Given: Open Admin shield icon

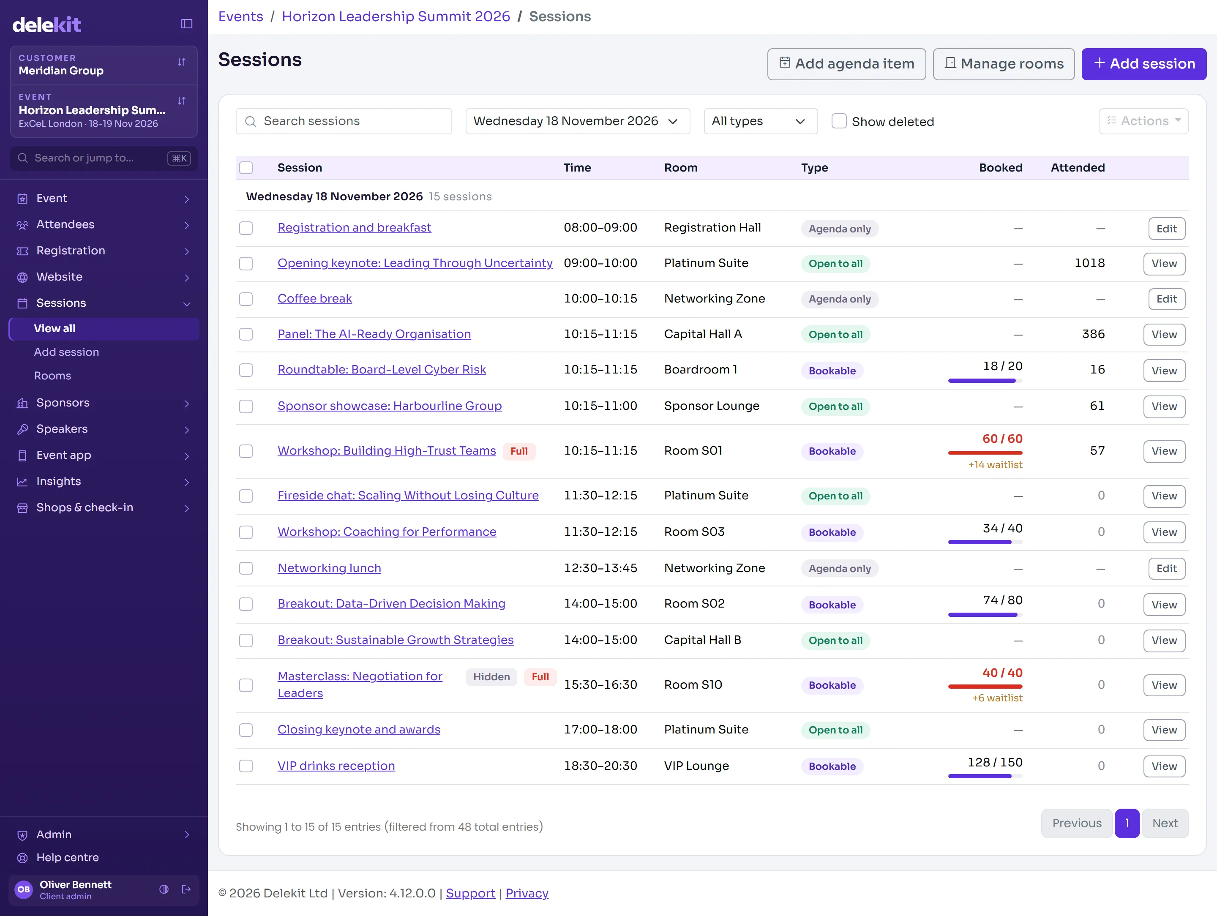Looking at the screenshot, I should [x=22, y=835].
